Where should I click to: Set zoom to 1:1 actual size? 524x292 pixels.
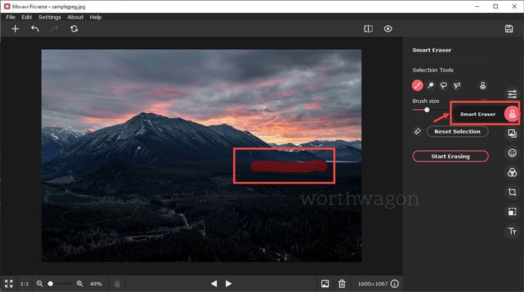coord(25,284)
